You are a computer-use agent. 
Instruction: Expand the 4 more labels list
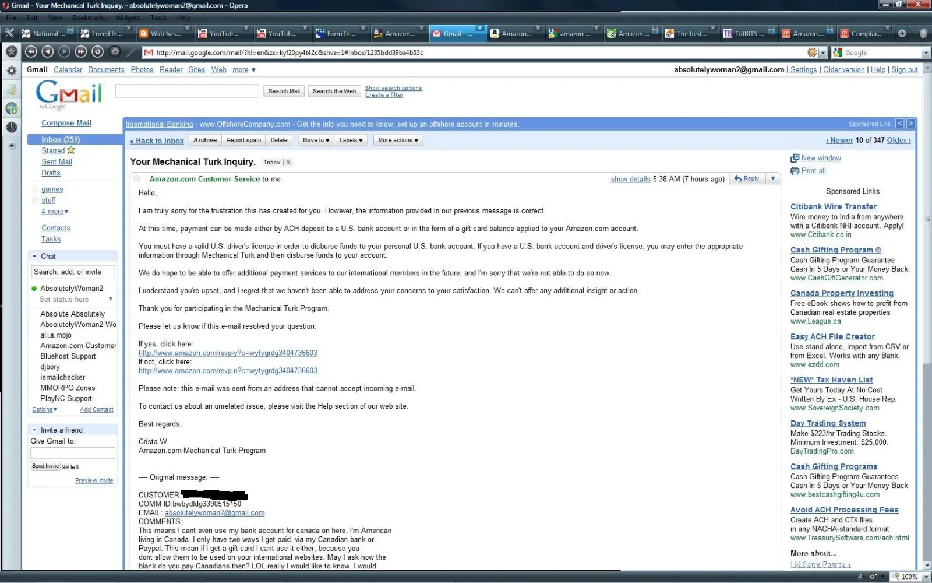click(55, 212)
